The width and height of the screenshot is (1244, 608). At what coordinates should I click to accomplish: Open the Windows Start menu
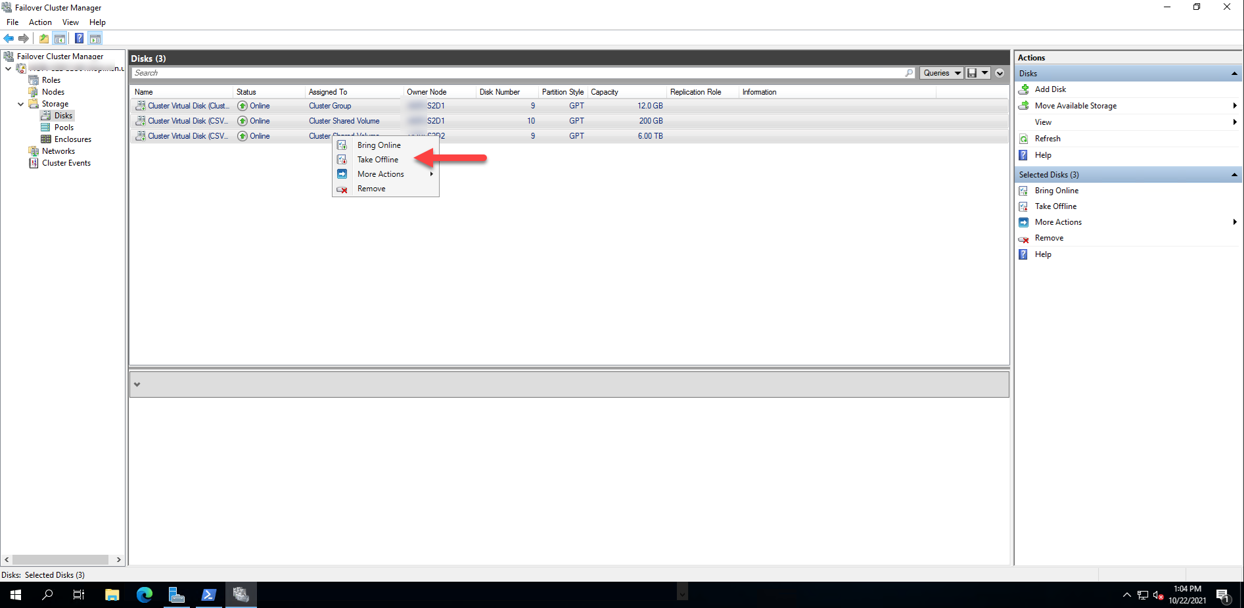pos(16,595)
